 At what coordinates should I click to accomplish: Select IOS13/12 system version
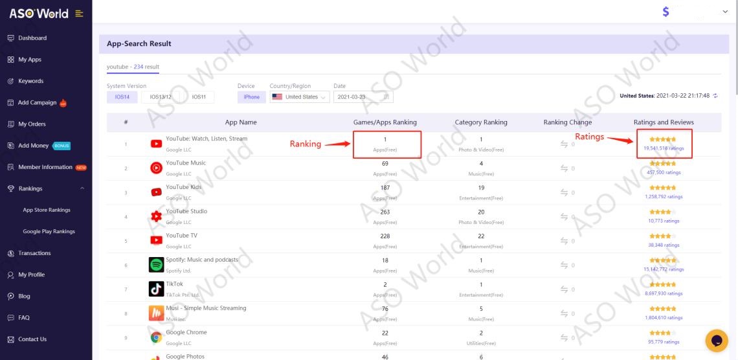coord(161,97)
